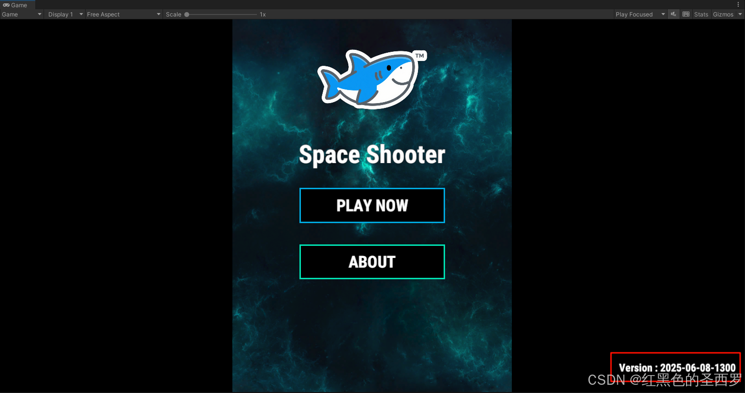The image size is (745, 393).
Task: Toggle the keyboard shortcuts icon in toolbar
Action: pyautogui.click(x=686, y=15)
